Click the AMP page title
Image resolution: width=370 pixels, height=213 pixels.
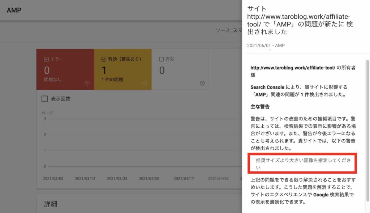coord(14,10)
